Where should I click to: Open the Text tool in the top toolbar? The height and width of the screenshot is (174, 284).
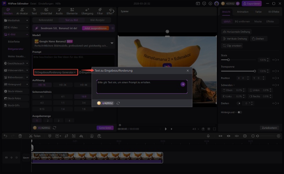pyautogui.click(x=34, y=11)
